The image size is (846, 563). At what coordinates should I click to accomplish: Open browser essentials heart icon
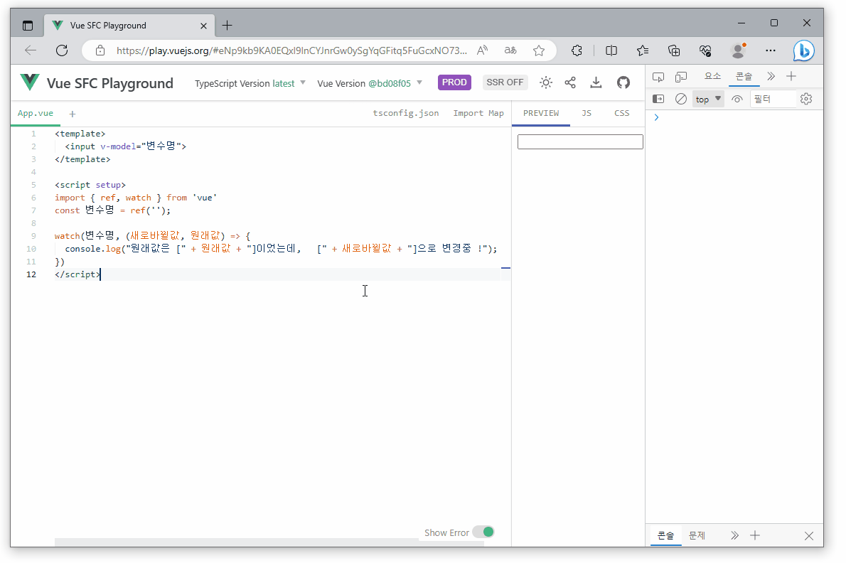[x=705, y=50]
